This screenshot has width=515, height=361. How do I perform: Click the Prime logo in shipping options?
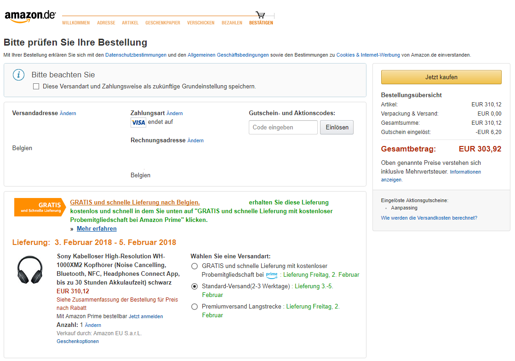272,275
